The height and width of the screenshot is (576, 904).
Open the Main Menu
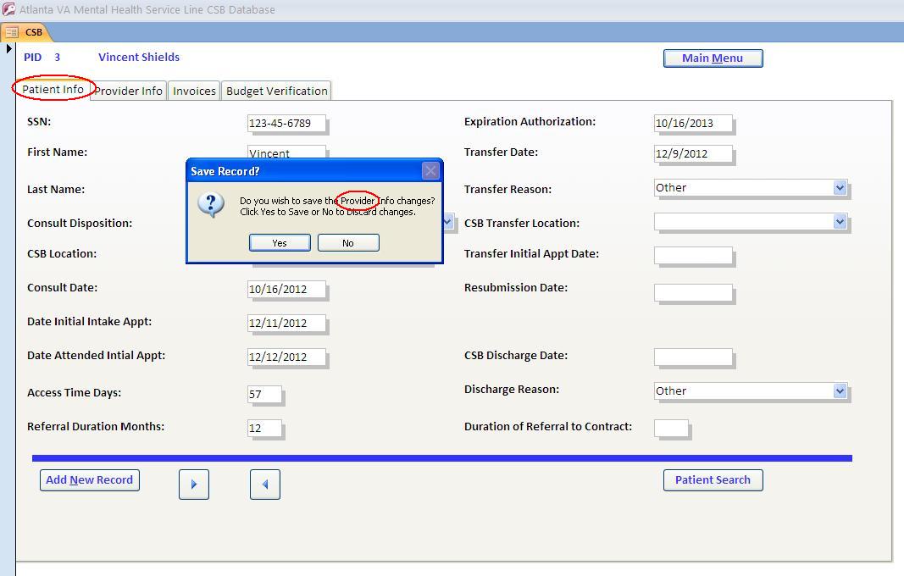pos(713,58)
